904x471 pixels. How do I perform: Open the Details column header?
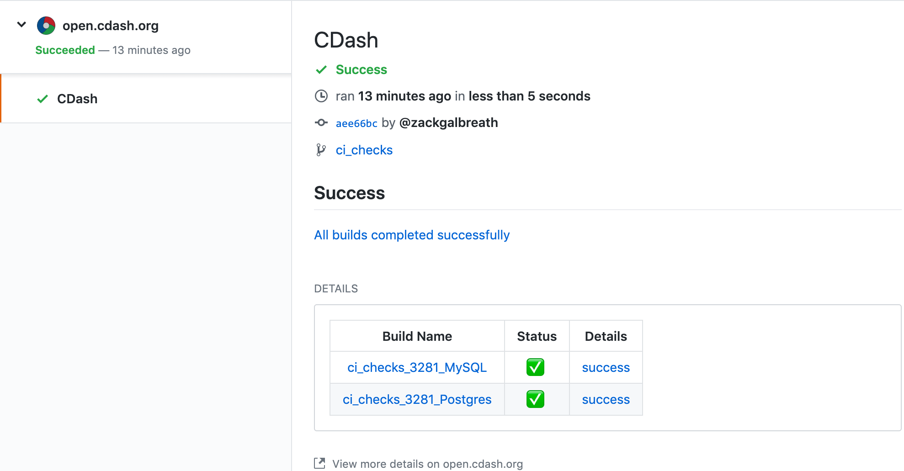(x=606, y=336)
